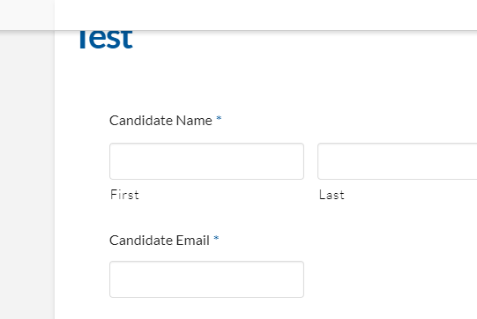Place cursor inside the box above "Last"

click(x=398, y=161)
